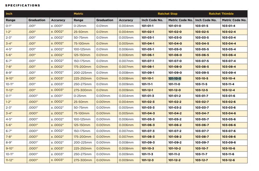
Task: Select code 103-10-4
Action: point(229,78)
